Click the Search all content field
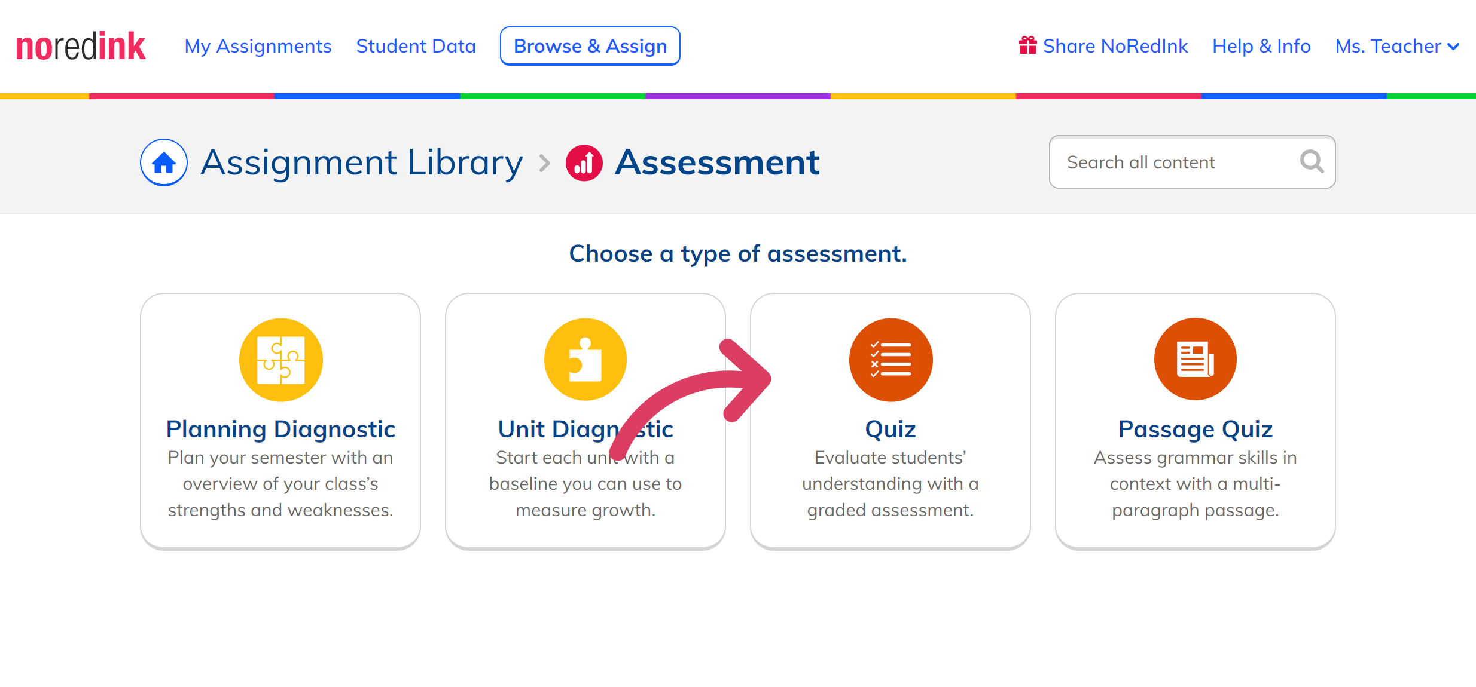1476x687 pixels. click(1192, 162)
